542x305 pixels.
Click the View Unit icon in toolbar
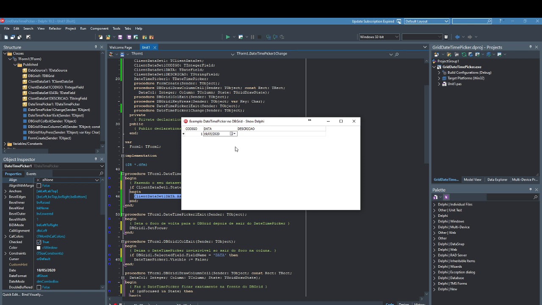point(6,37)
